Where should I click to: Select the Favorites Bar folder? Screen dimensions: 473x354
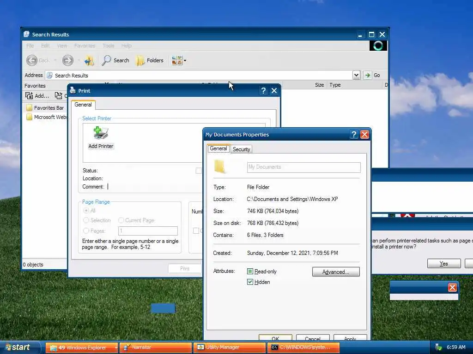[x=45, y=108]
